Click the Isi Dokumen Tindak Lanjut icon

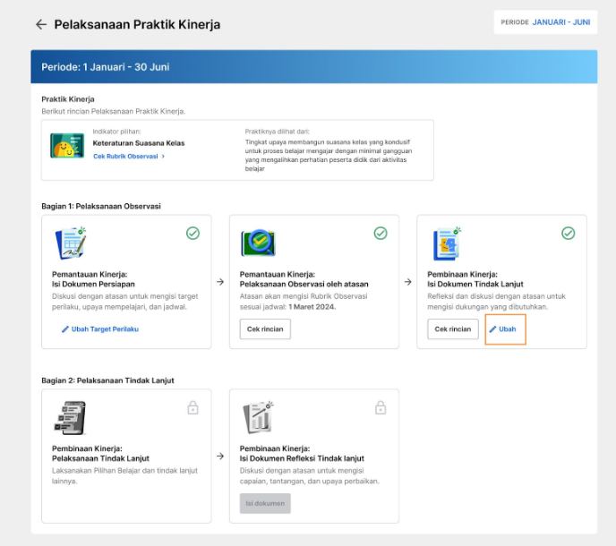447,243
